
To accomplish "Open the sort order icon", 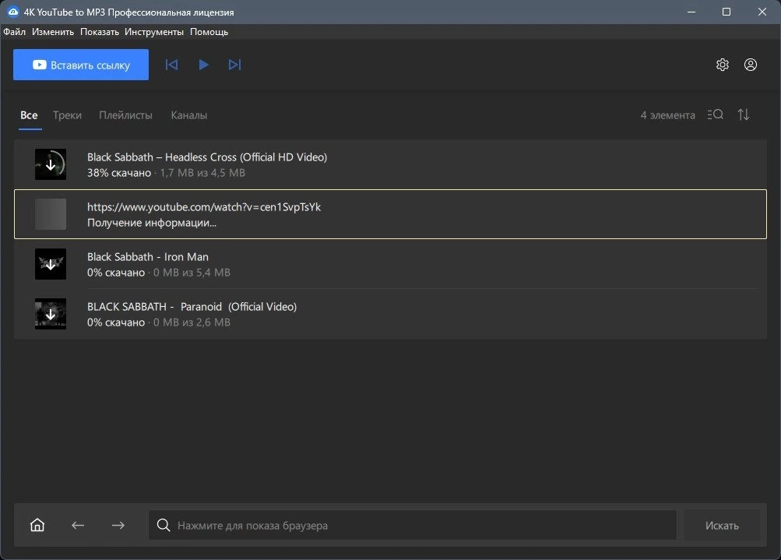I will (743, 114).
